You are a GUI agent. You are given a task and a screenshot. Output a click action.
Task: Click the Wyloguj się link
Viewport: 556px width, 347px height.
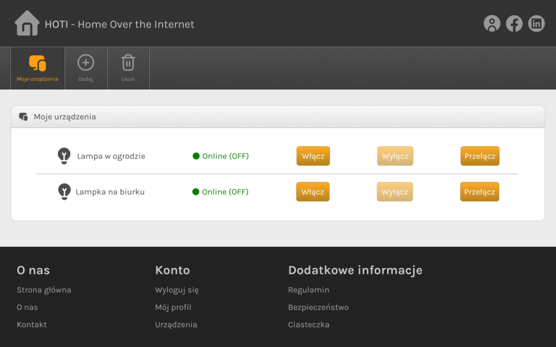point(177,290)
